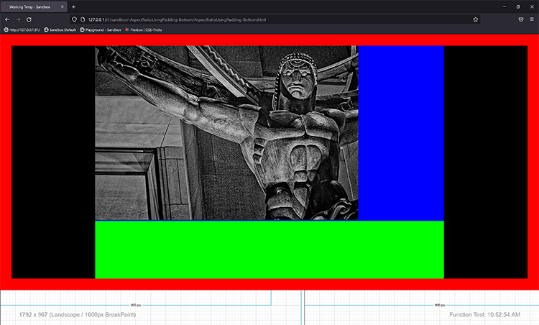Go back to the previous page
Screen dimensions: 539x325
7,19
